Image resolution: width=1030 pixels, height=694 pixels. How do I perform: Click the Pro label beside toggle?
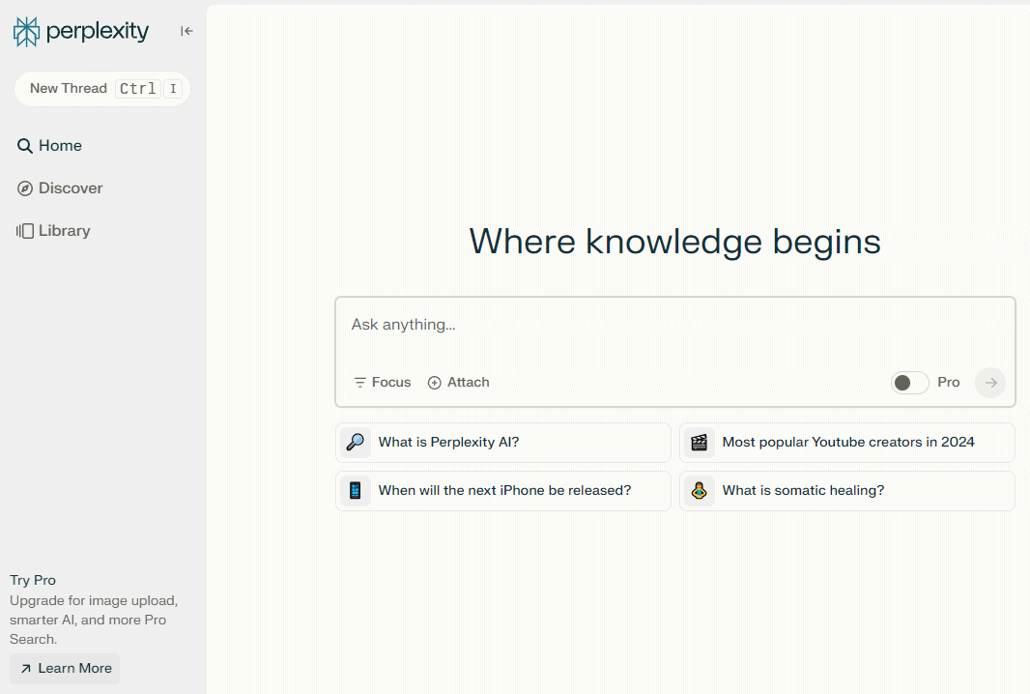point(948,383)
